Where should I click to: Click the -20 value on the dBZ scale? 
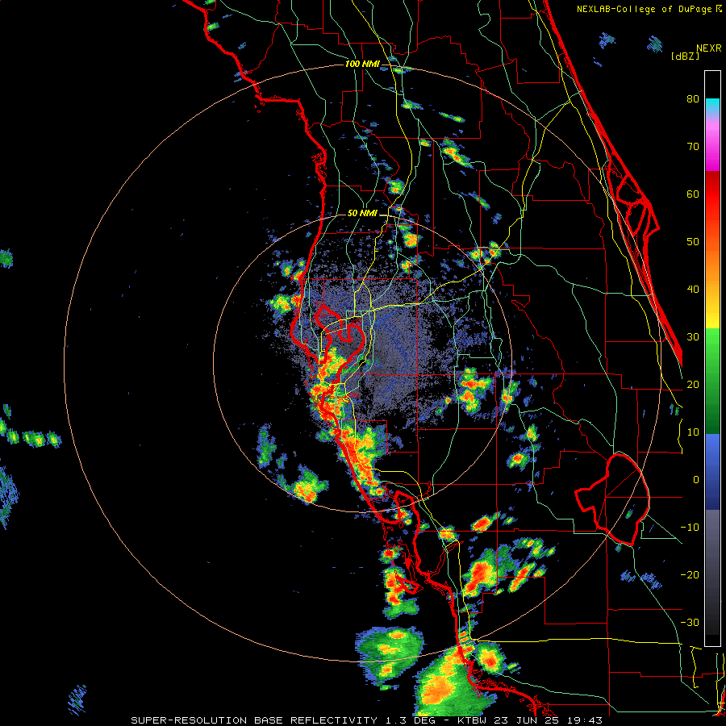[690, 575]
